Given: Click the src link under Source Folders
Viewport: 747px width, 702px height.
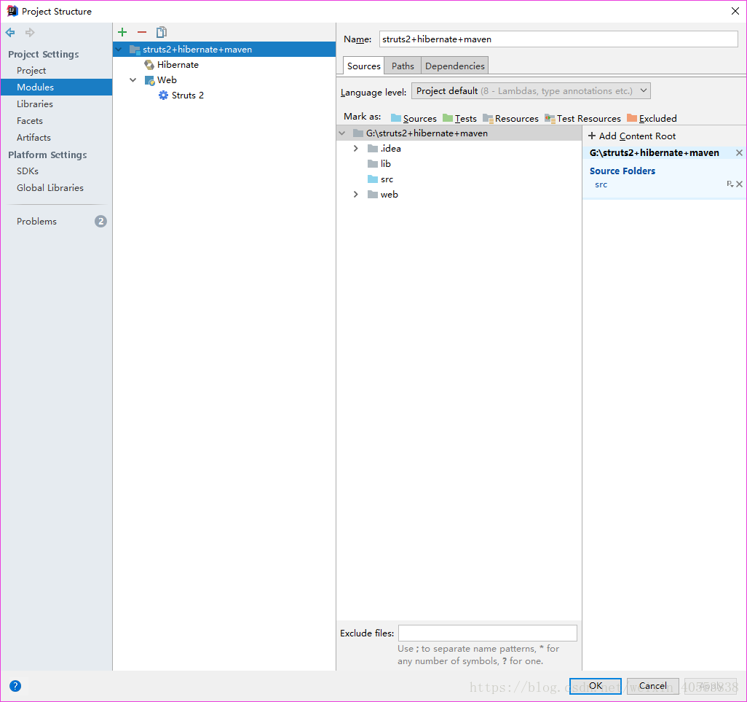Looking at the screenshot, I should [x=601, y=184].
